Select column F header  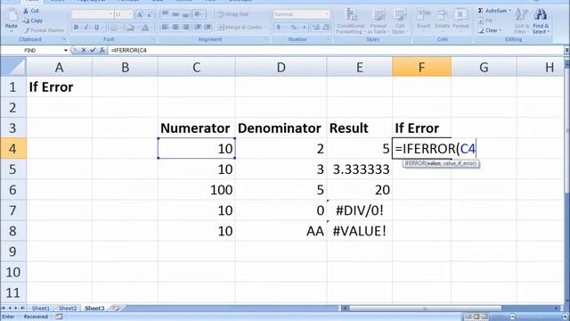(x=421, y=67)
